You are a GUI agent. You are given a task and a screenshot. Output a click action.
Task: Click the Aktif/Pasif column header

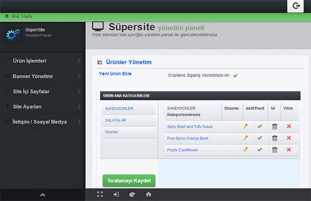tap(255, 109)
